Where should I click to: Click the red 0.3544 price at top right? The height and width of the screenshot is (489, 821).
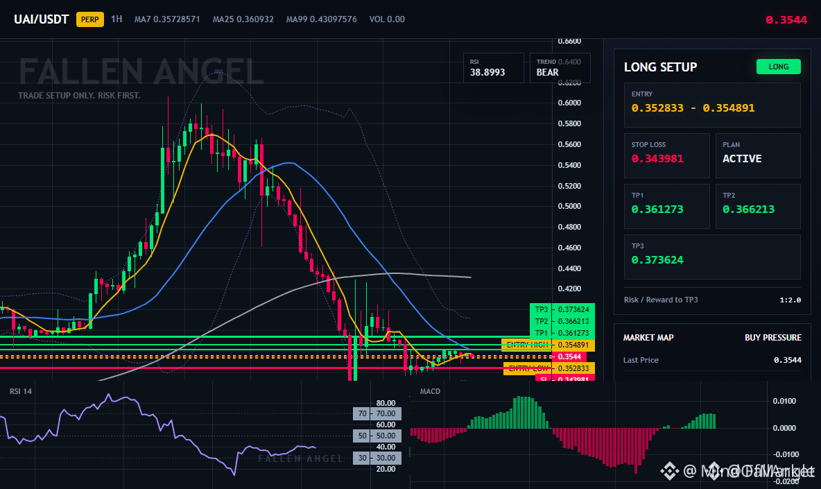pos(786,20)
